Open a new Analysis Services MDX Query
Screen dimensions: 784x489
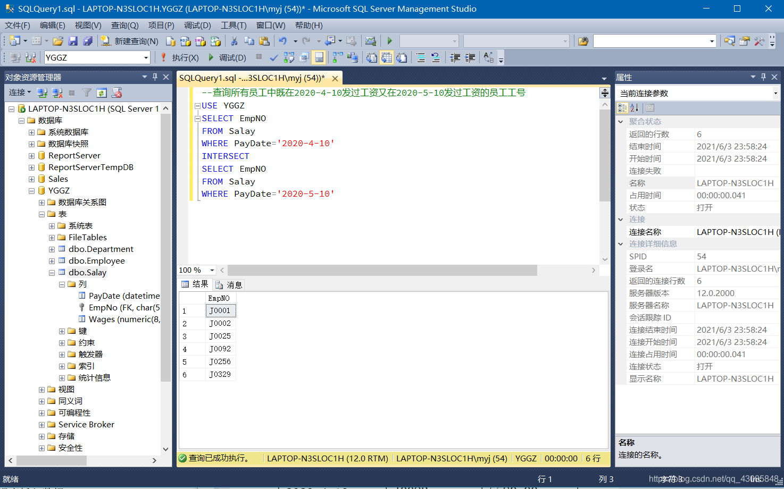[x=185, y=41]
